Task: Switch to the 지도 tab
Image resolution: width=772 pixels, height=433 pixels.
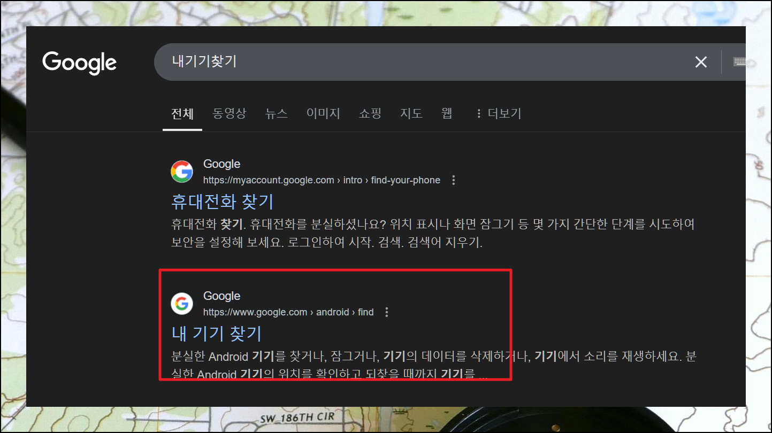Action: tap(411, 113)
